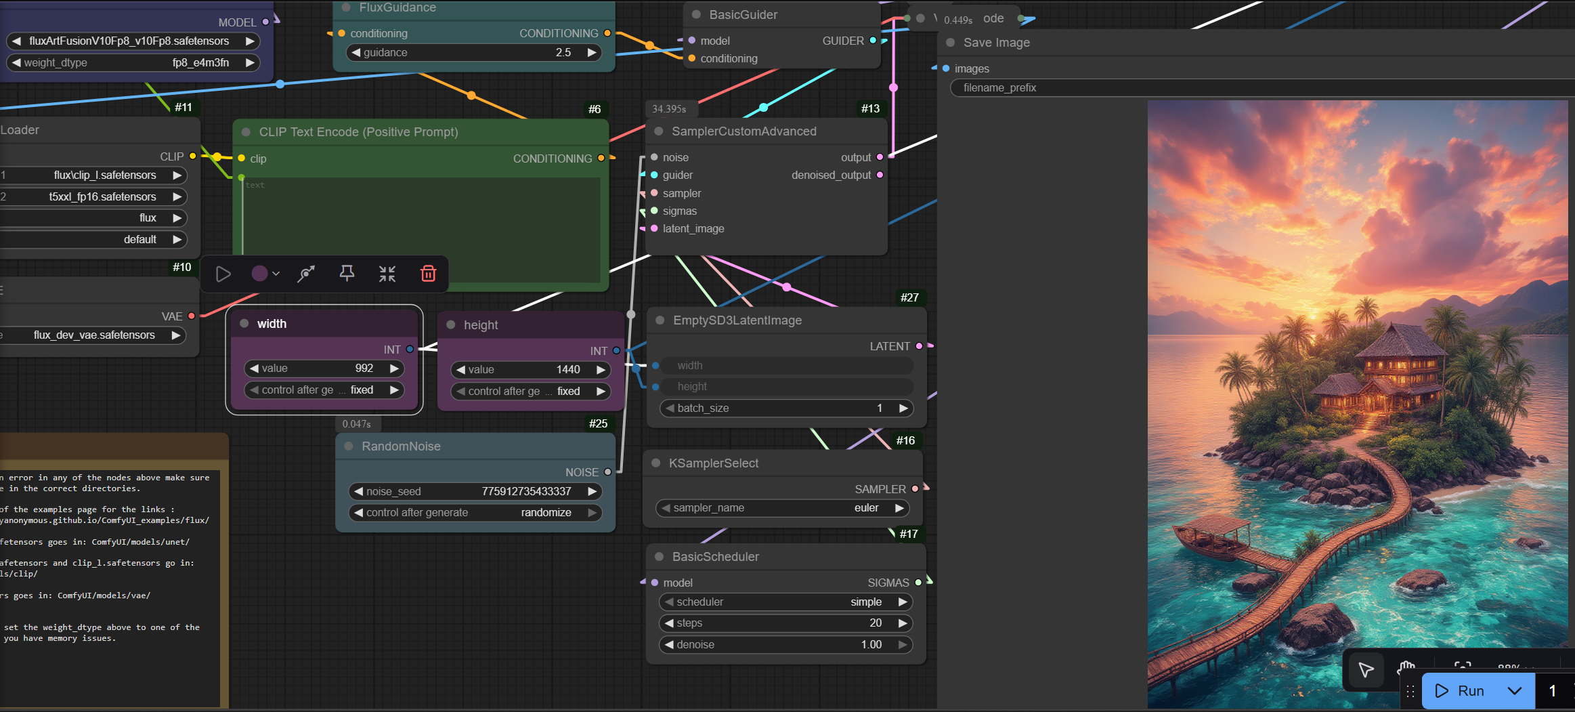
Task: Open the scheduler simple selector
Action: pyautogui.click(x=785, y=602)
